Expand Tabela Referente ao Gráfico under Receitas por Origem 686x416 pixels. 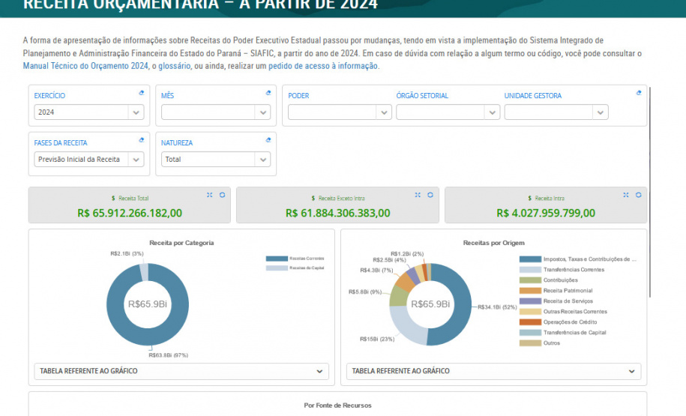click(x=493, y=371)
